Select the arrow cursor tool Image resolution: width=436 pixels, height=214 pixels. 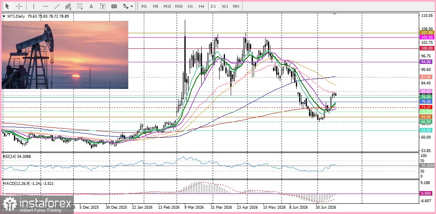tap(7, 6)
